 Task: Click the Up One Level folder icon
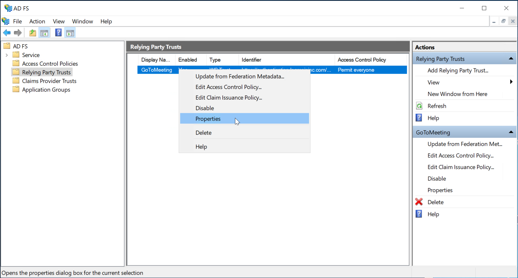(33, 33)
